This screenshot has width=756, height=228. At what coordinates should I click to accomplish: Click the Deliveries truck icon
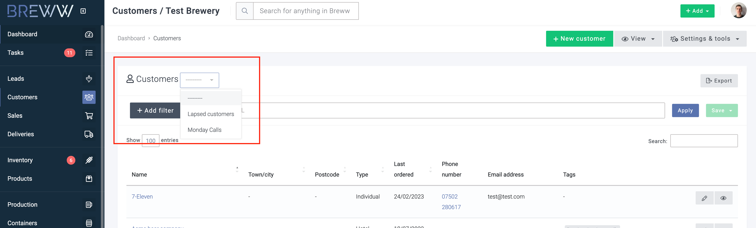click(89, 134)
